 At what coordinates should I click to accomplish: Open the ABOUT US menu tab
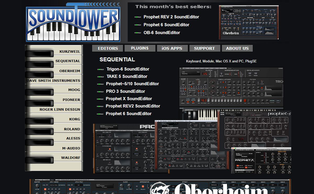tap(237, 48)
